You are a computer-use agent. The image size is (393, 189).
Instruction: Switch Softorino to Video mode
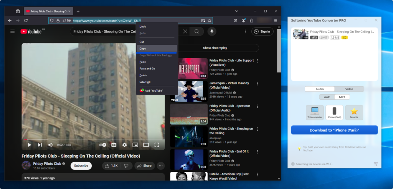[x=349, y=89]
